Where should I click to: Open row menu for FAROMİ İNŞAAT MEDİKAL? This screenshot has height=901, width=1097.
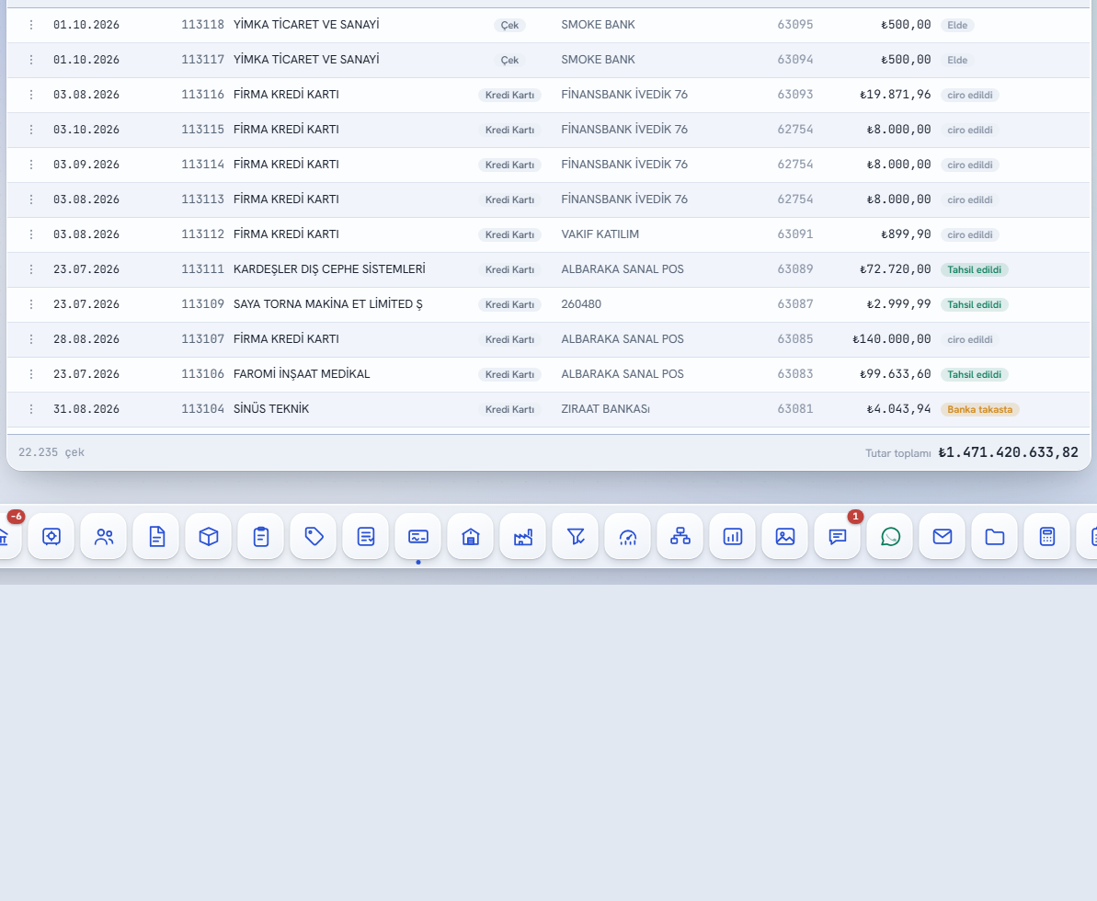click(30, 374)
